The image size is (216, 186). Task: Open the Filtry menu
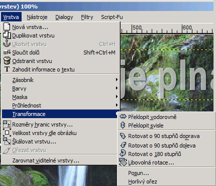coord(87,17)
